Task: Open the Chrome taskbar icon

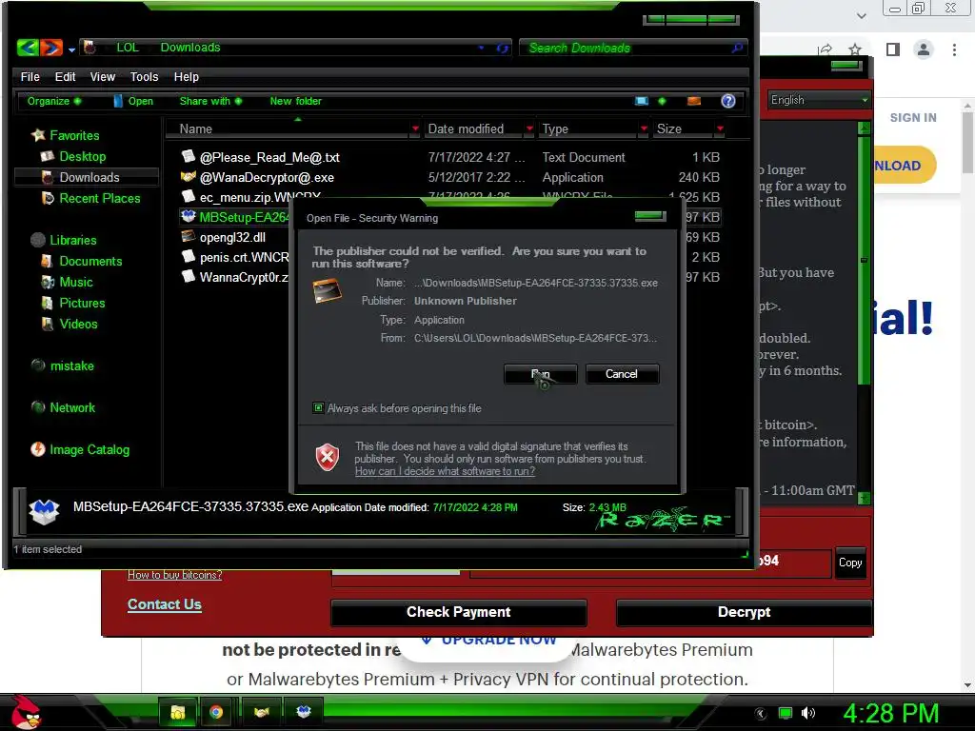Action: [x=216, y=712]
